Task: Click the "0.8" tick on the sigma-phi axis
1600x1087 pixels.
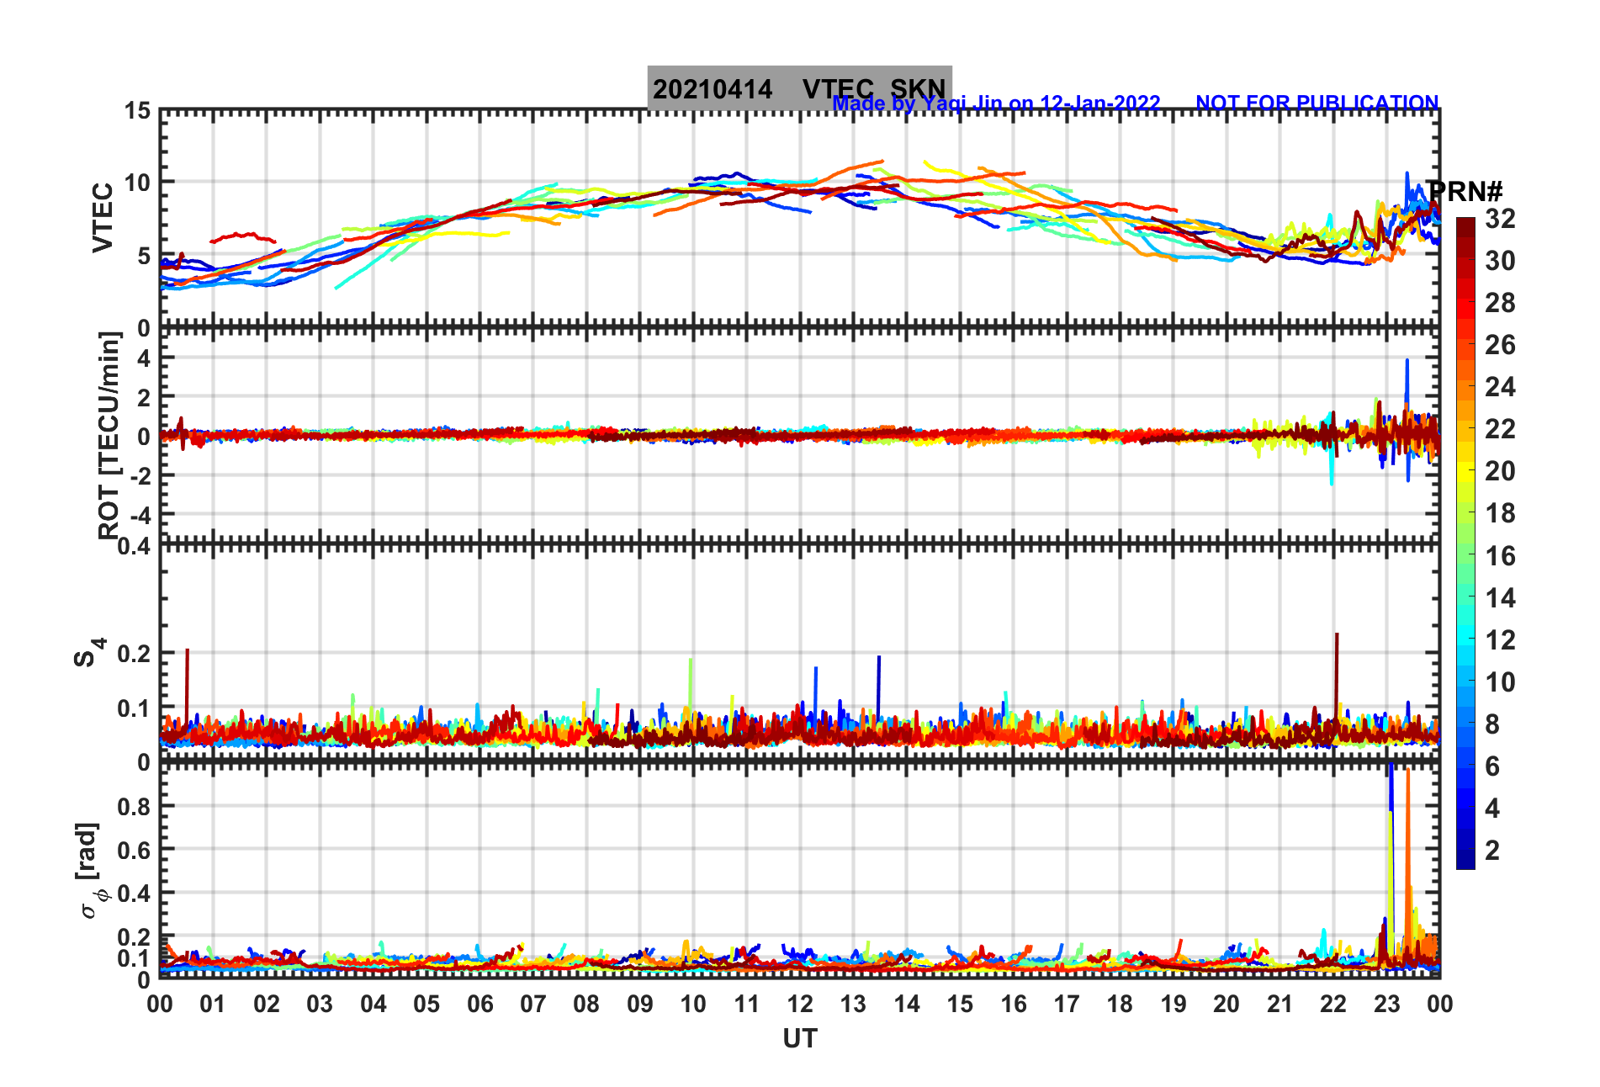Action: point(135,806)
